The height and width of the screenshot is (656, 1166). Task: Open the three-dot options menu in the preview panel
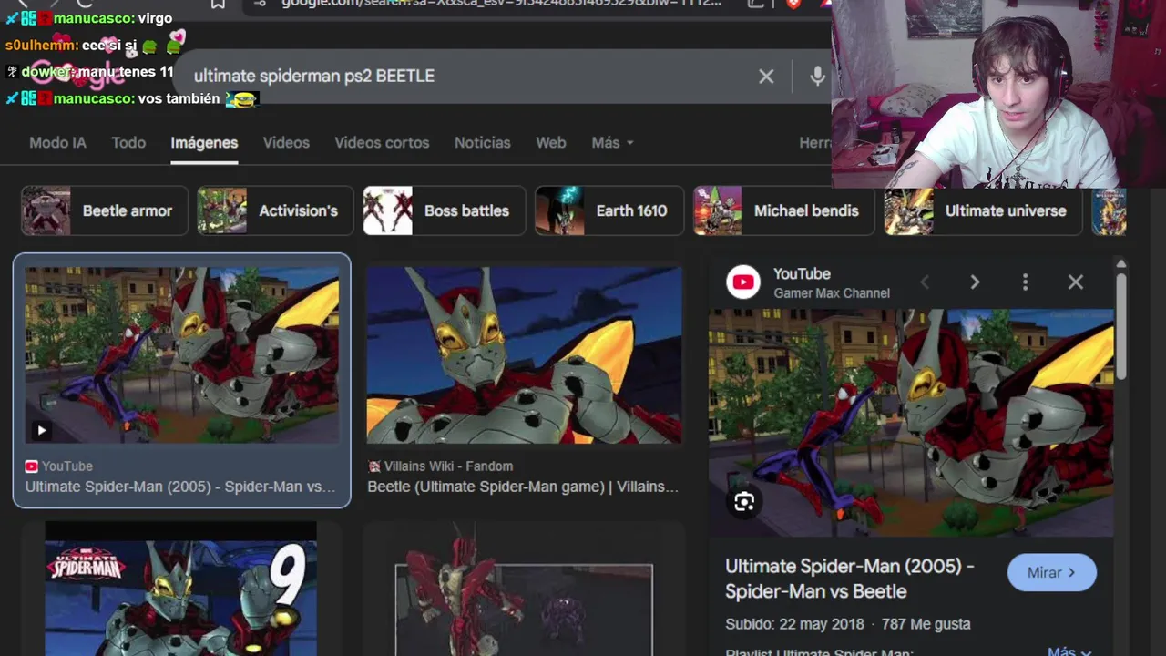pyautogui.click(x=1025, y=282)
